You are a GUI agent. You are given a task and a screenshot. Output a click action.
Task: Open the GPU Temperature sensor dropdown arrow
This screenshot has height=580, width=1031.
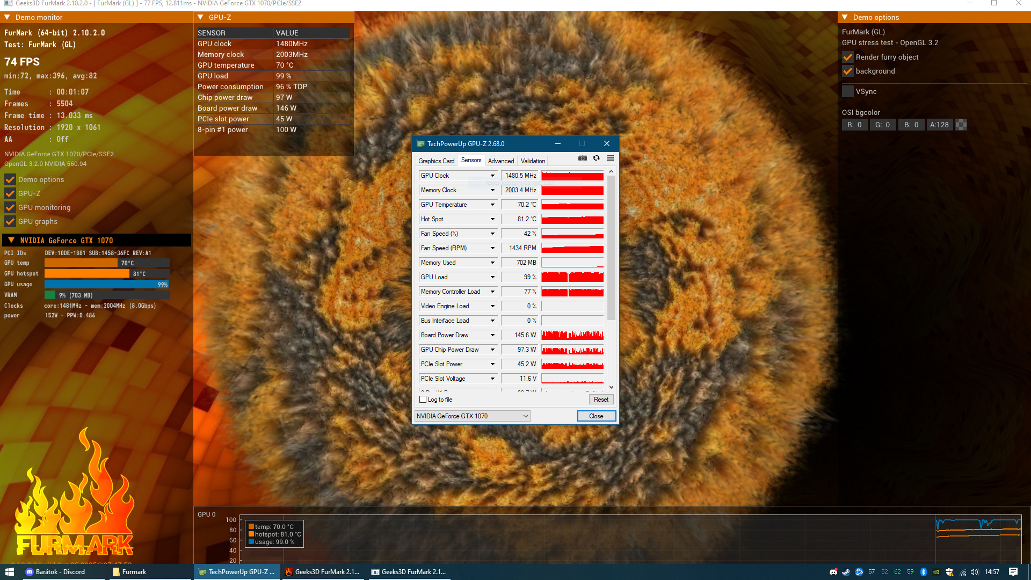coord(492,205)
